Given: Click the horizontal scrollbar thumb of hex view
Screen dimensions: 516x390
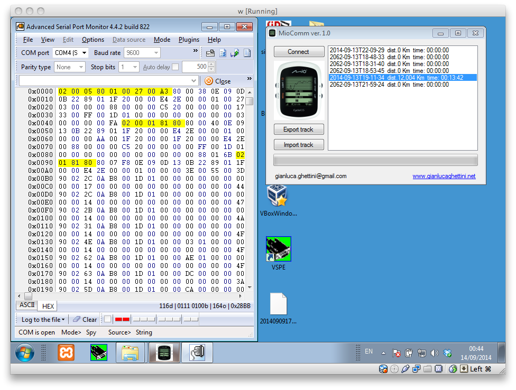Looking at the screenshot, I should click(x=29, y=296).
